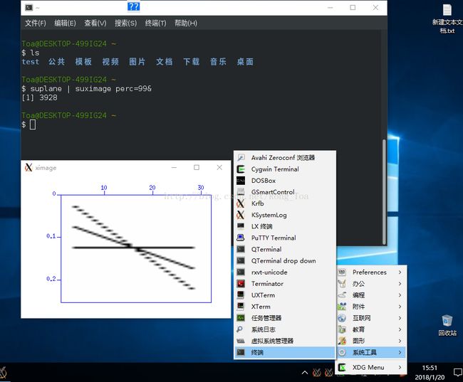
Task: Click the ximage plot area
Action: pos(136,249)
